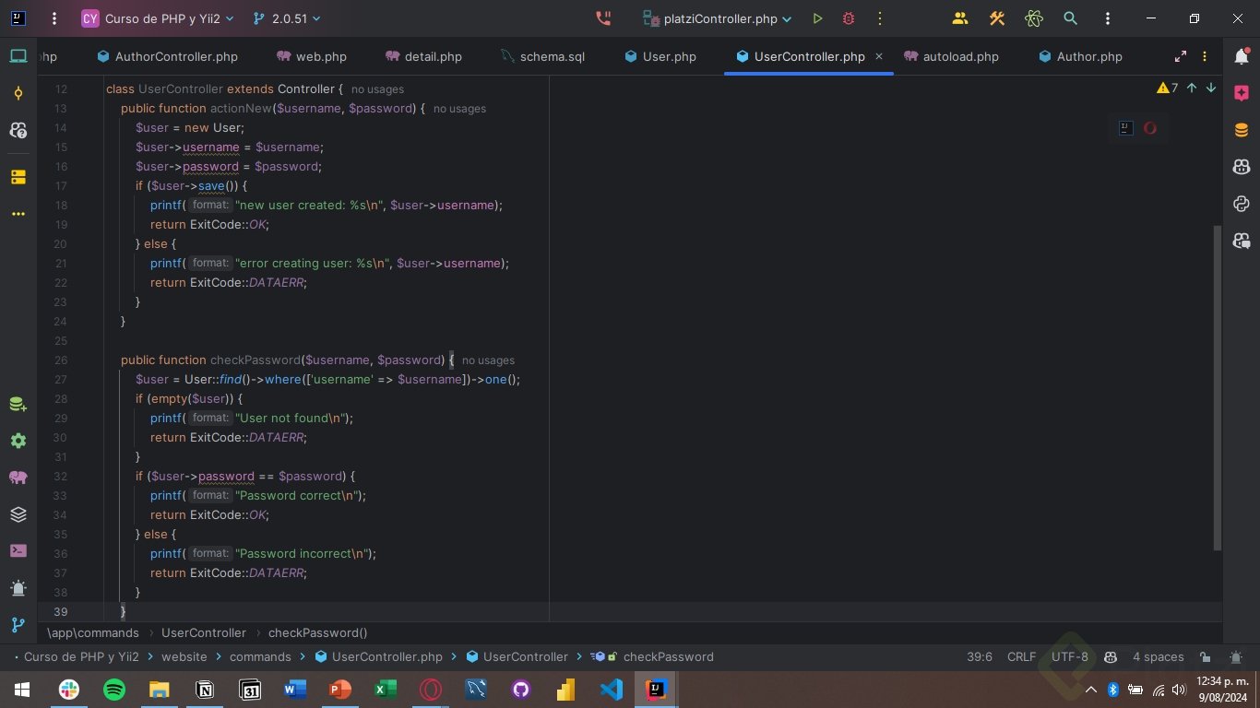This screenshot has width=1260, height=708.
Task: Start debugging with the red bug icon
Action: (849, 18)
